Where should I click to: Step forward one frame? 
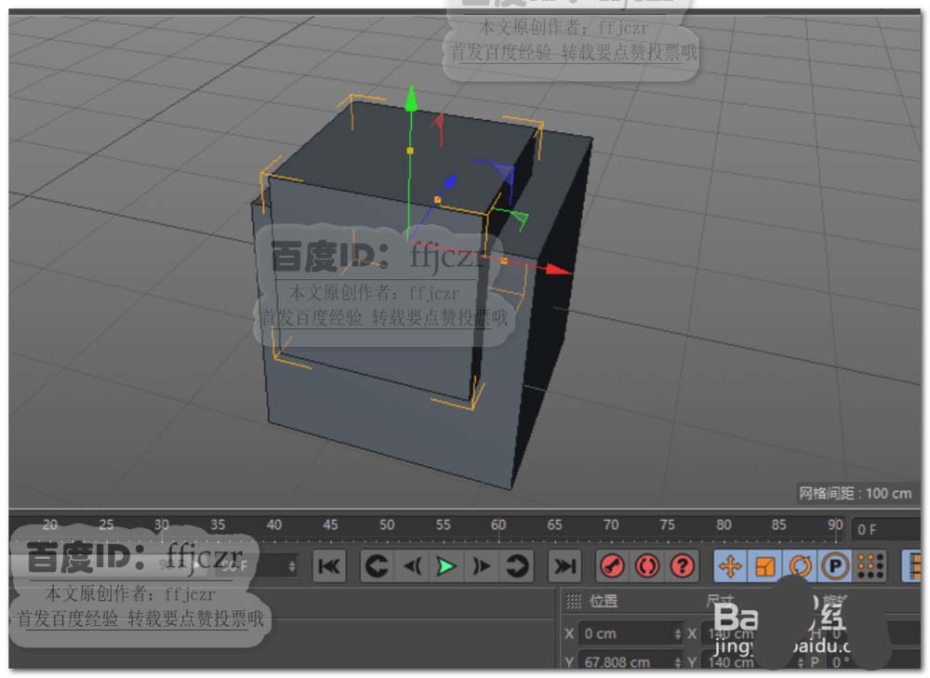pyautogui.click(x=482, y=566)
